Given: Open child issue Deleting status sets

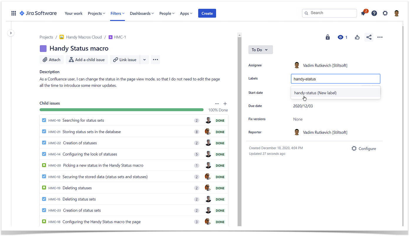Looking at the screenshot, I should [79, 199].
